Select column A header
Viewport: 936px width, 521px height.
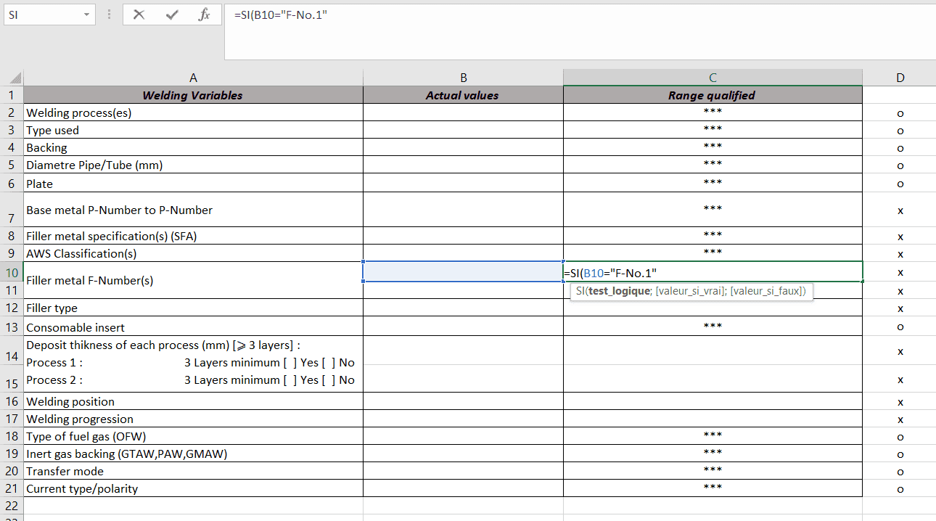(193, 78)
